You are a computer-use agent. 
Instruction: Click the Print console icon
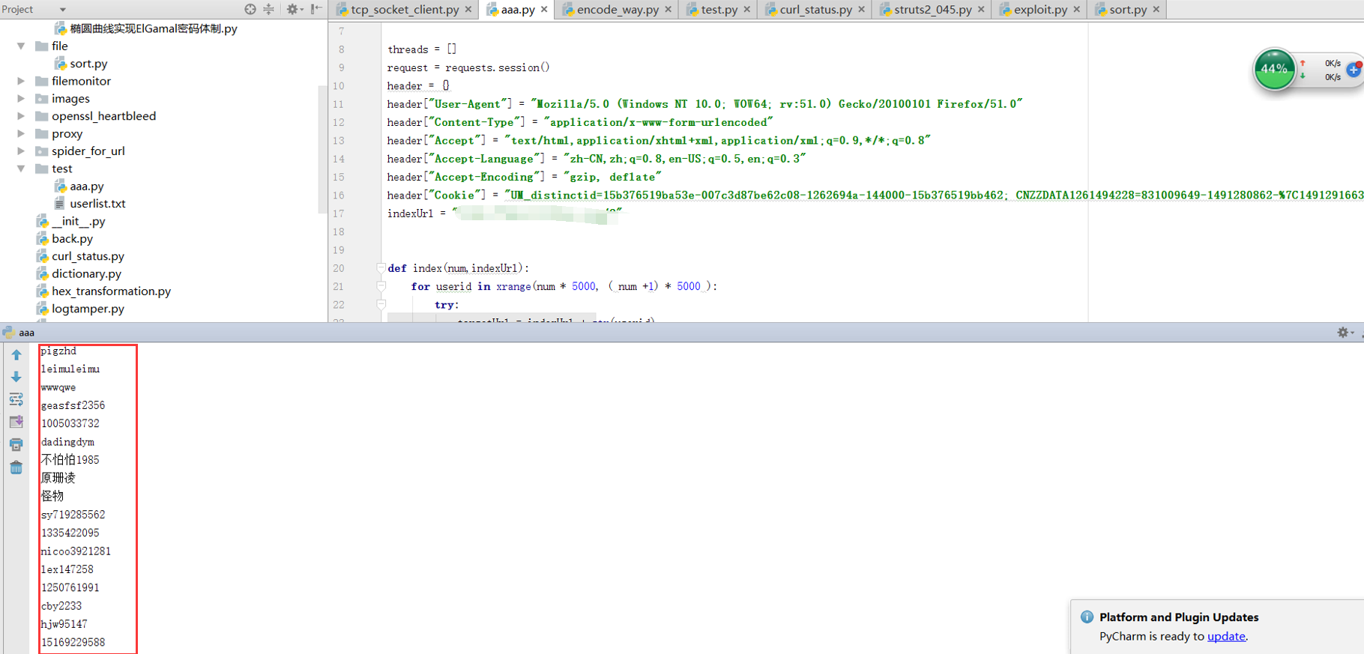(x=16, y=445)
